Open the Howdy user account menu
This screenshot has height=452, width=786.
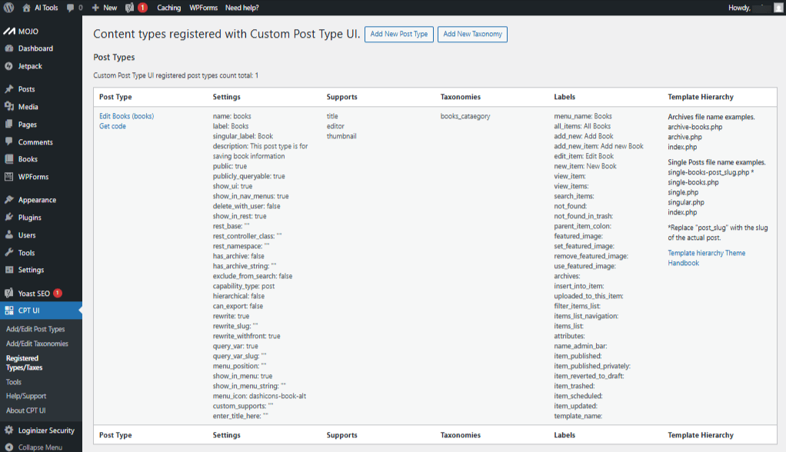point(754,8)
